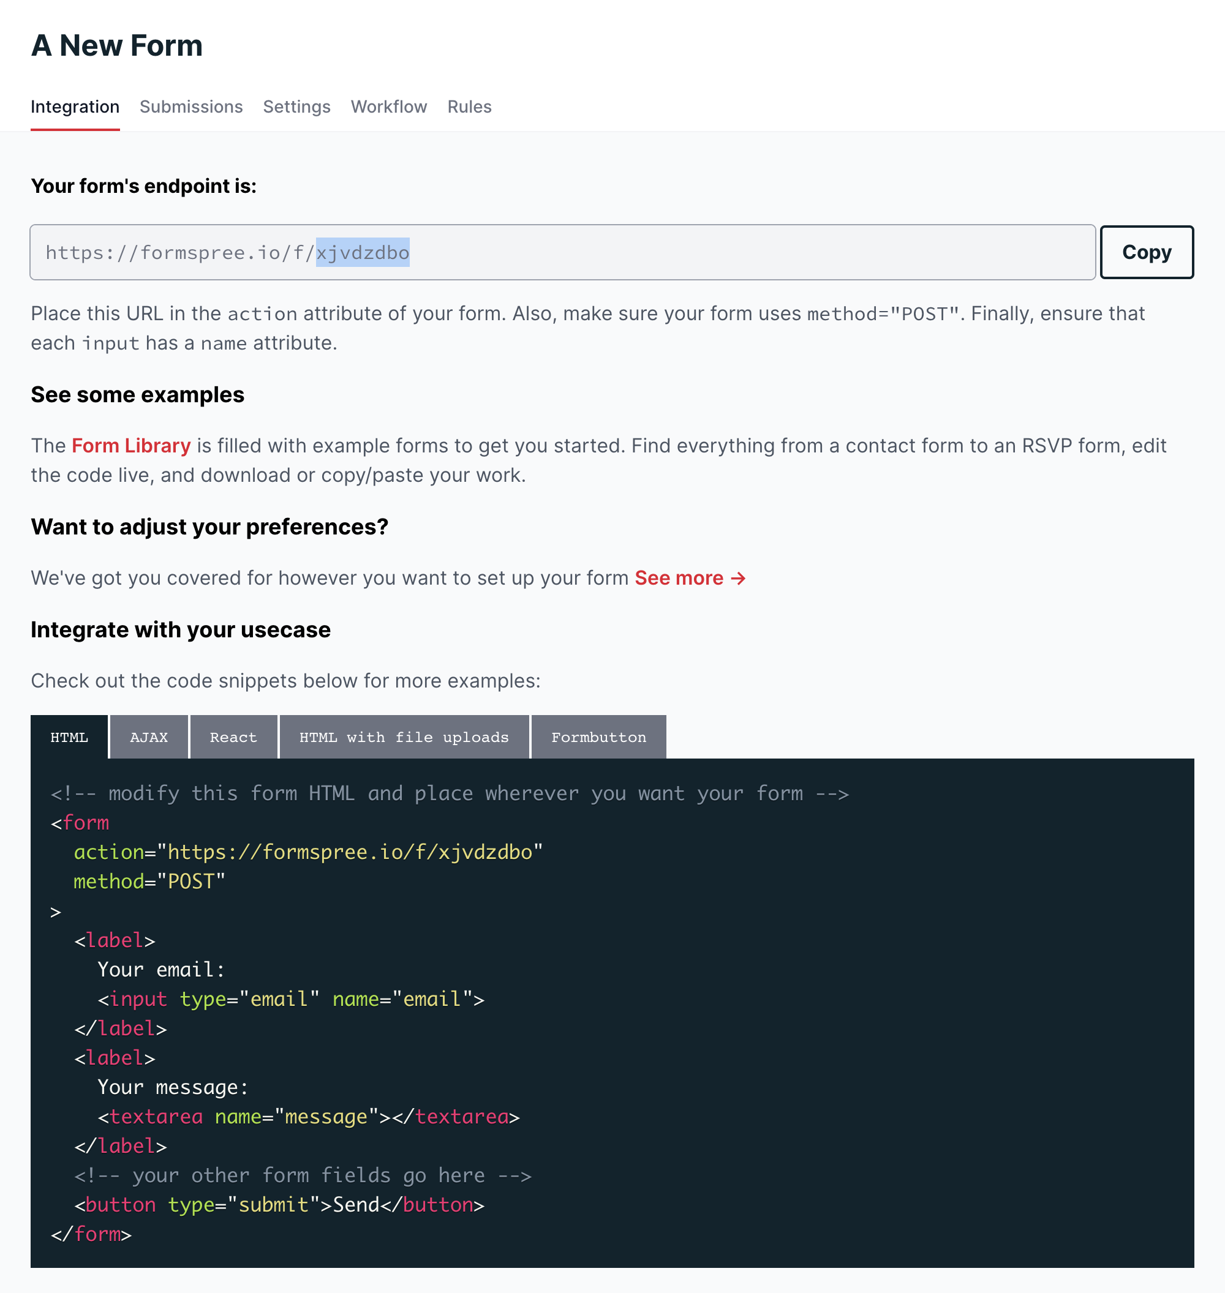Image resolution: width=1225 pixels, height=1293 pixels.
Task: Open the Form Library link
Action: (x=130, y=446)
